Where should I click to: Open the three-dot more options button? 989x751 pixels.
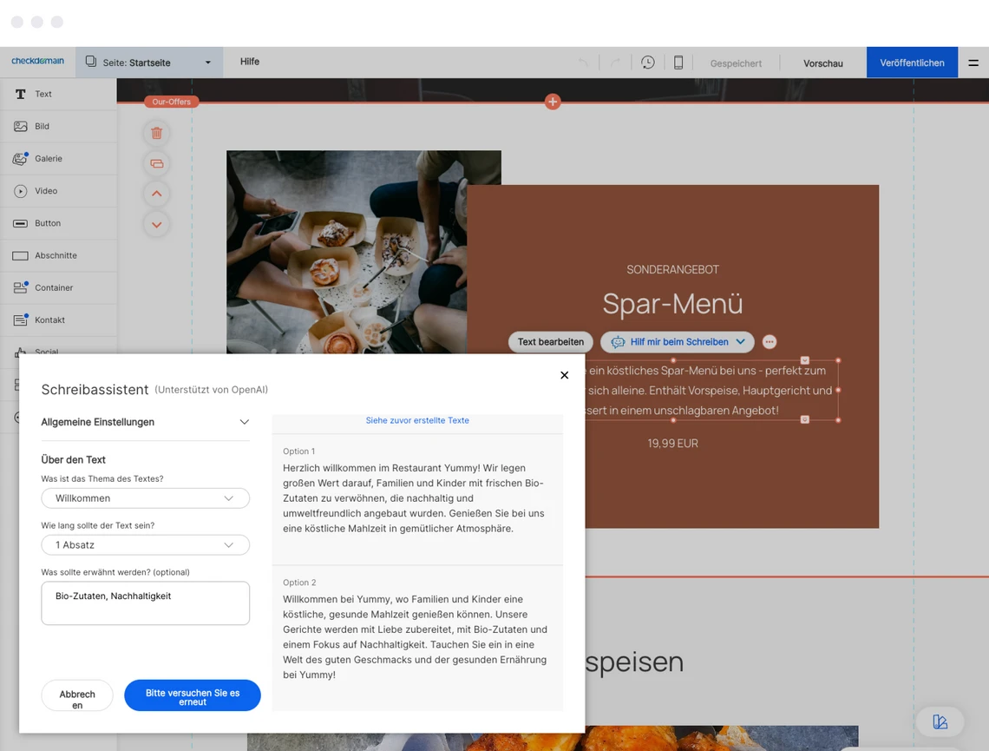[770, 342]
